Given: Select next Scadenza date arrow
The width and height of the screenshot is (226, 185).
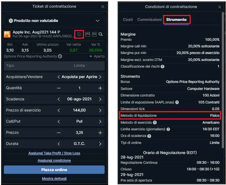Looking at the screenshot, I should 100,99.
